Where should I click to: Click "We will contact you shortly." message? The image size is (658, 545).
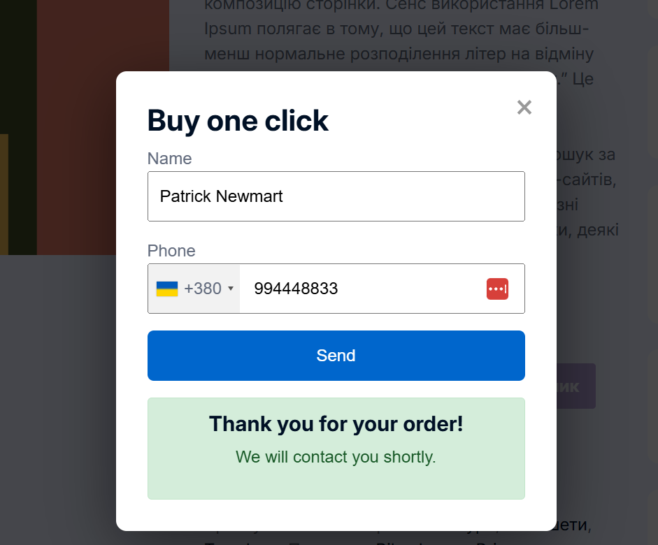click(336, 457)
